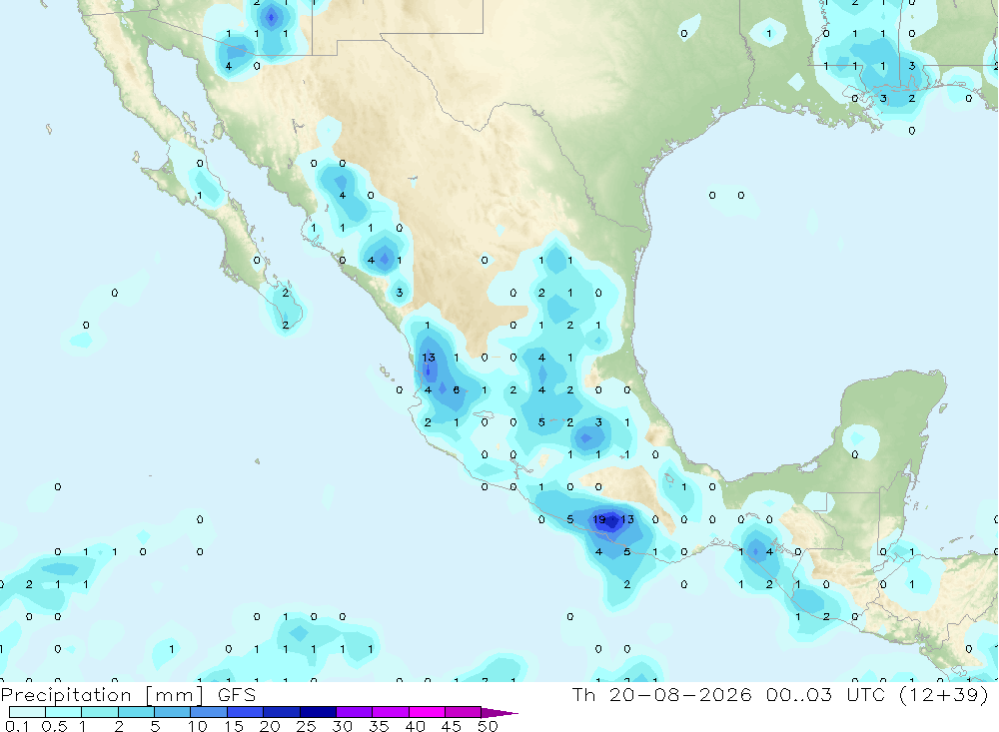Click the 10–15 mm blue legend swatch
This screenshot has height=732, width=999.
[209, 712]
